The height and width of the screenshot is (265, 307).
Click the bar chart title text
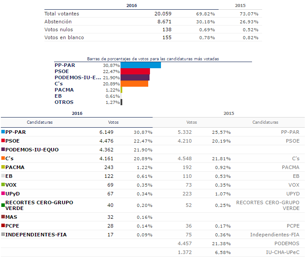(153, 59)
